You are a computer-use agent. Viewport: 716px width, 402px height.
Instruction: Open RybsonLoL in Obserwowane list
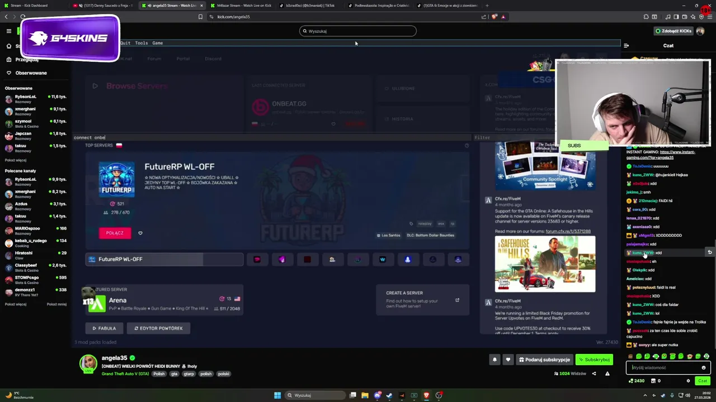pyautogui.click(x=35, y=99)
